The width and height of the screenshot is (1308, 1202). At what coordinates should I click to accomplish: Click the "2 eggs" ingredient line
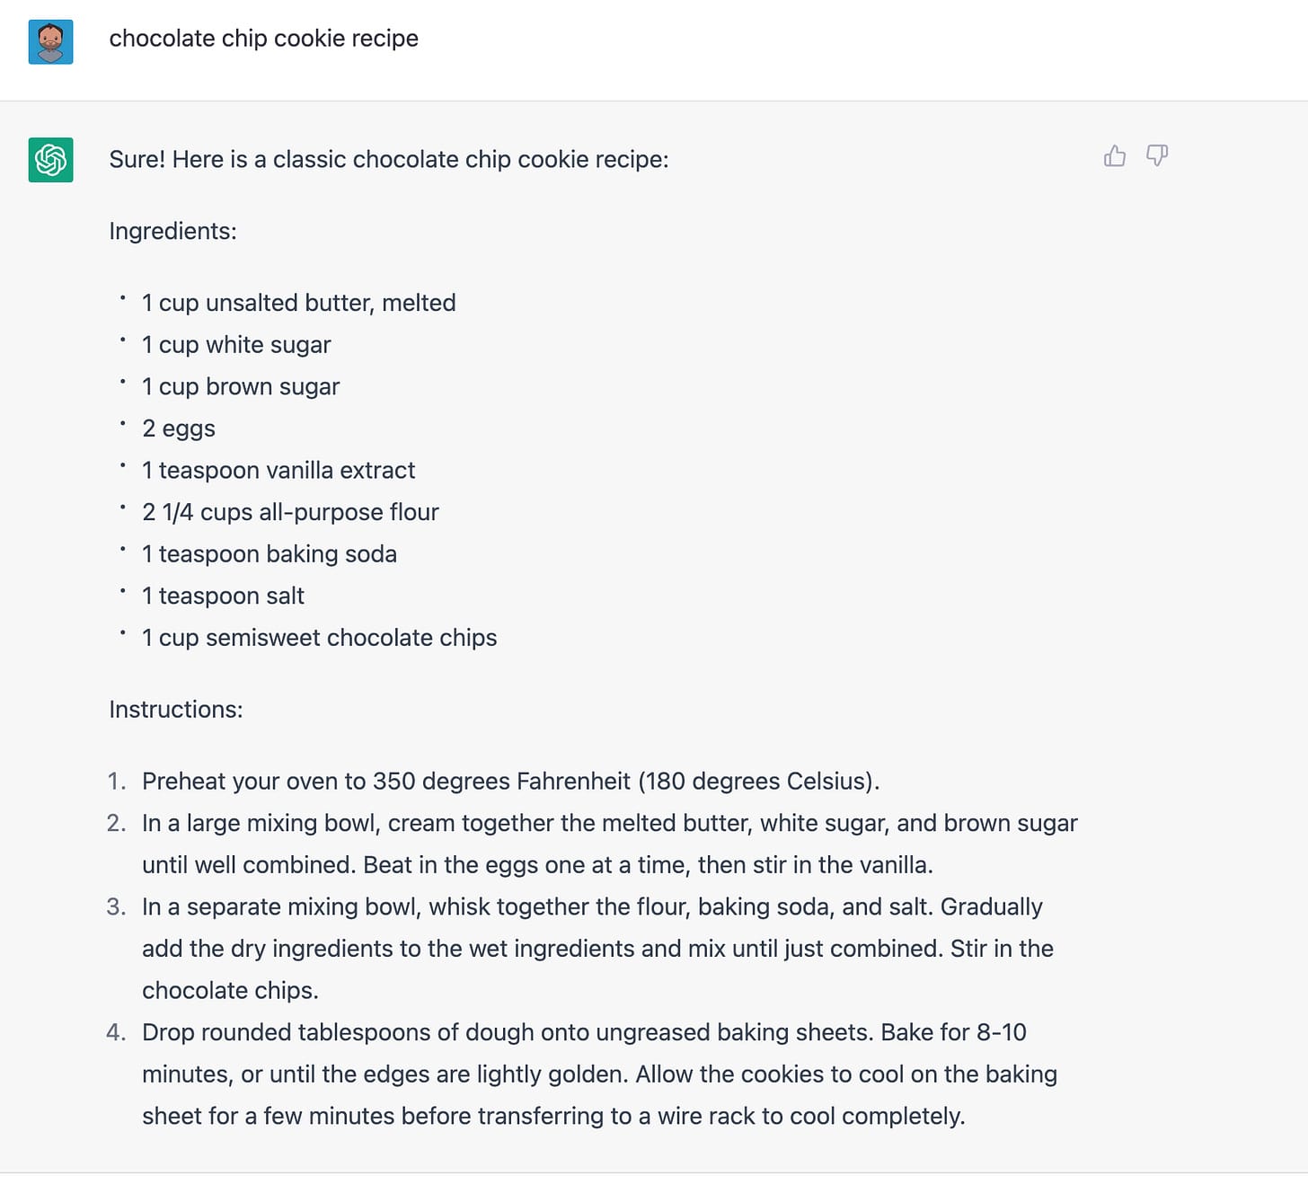point(179,429)
